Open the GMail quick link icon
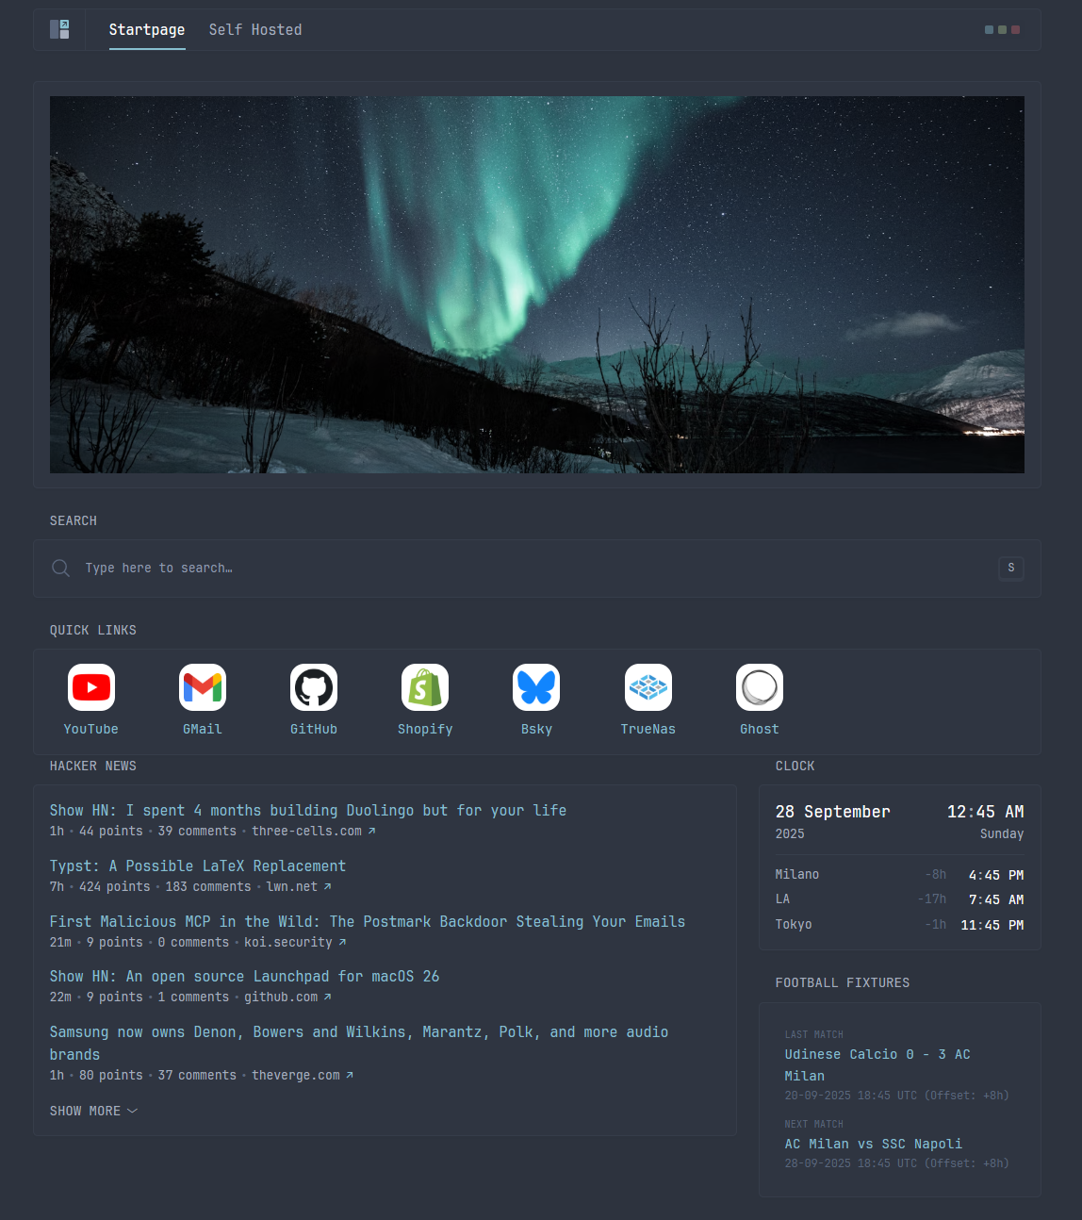 [203, 687]
